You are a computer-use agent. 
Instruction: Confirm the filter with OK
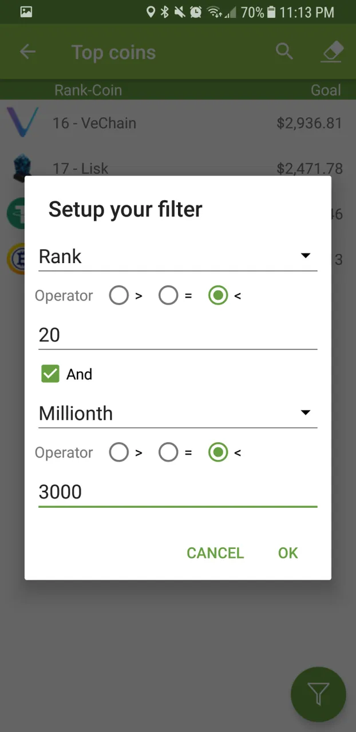(288, 552)
